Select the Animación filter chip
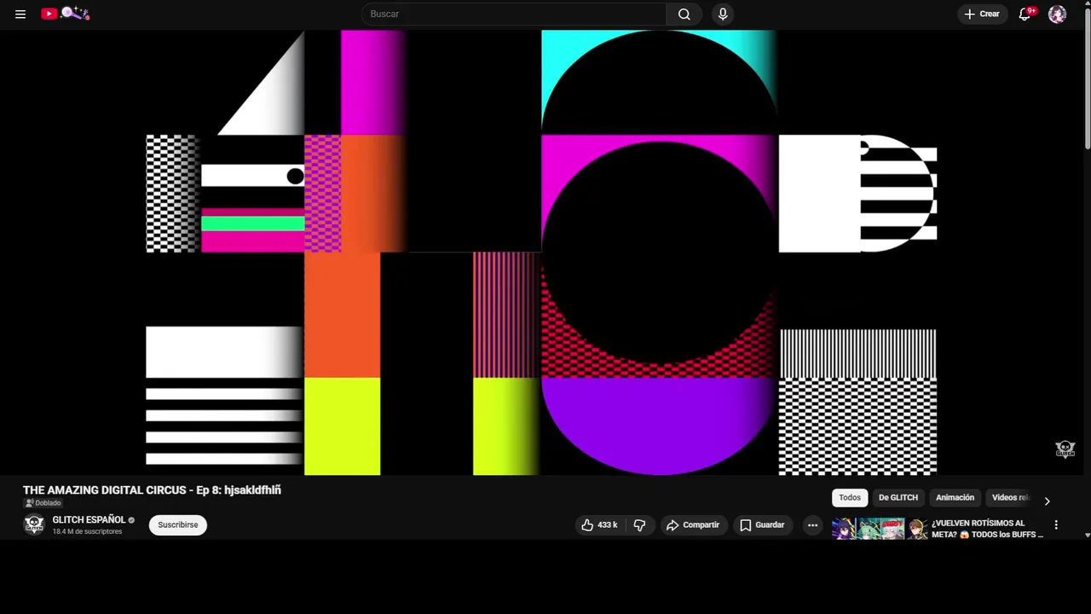Screen dimensions: 1091x614 coord(955,498)
